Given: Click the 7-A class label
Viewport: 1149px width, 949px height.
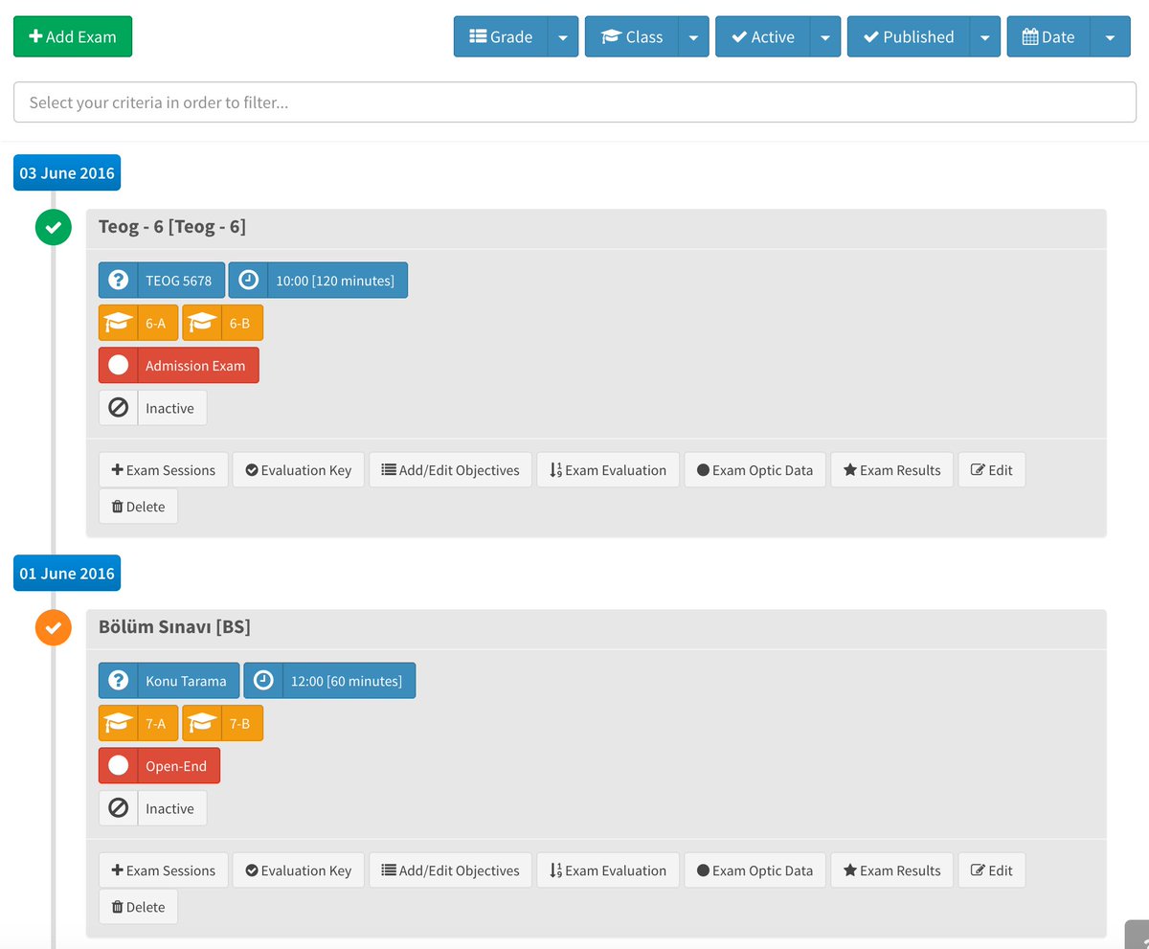Looking at the screenshot, I should pos(155,723).
